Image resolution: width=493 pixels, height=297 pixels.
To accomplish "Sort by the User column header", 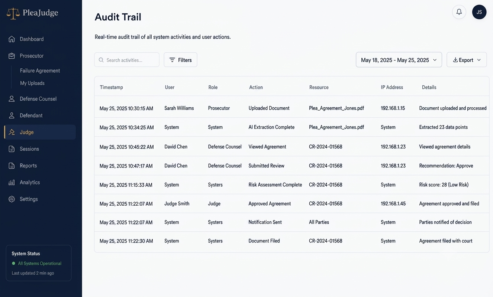I will click(170, 87).
